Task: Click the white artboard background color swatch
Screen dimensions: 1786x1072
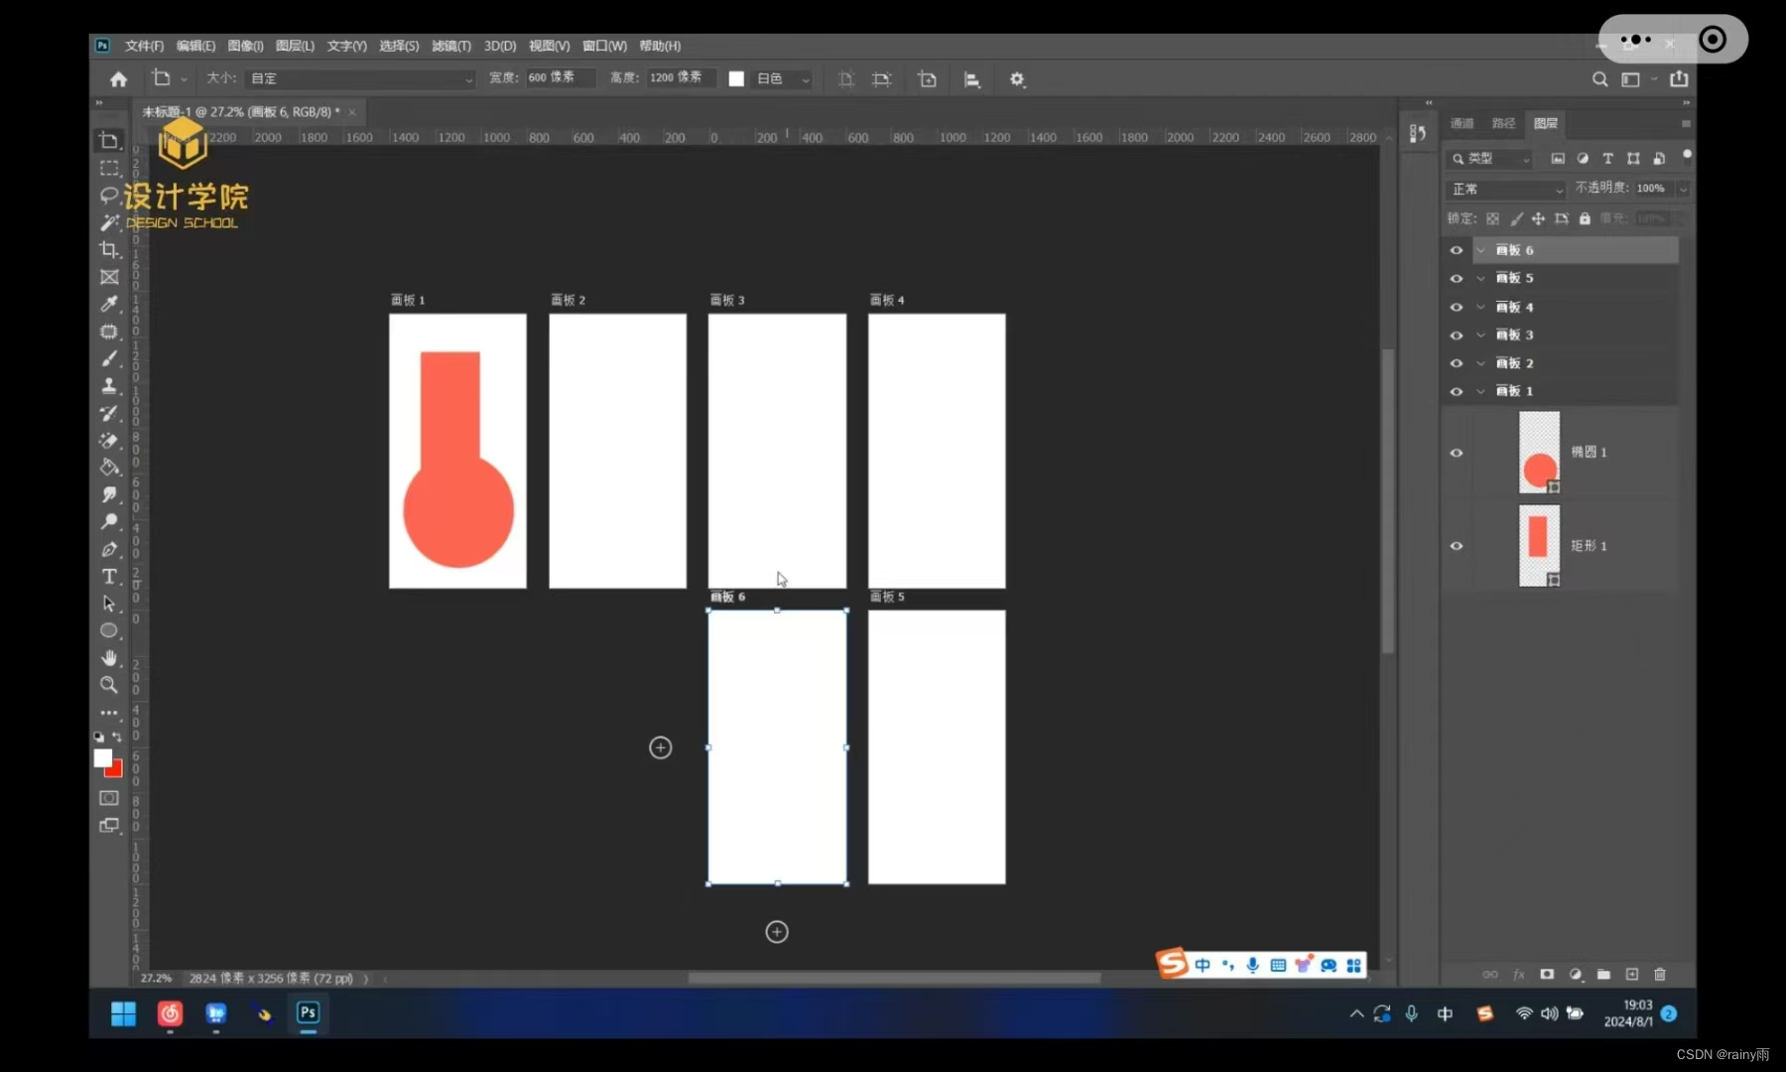Action: coord(736,78)
